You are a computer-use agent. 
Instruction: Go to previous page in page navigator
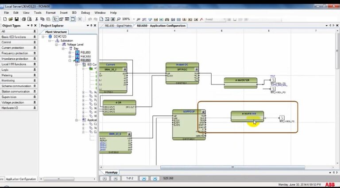click(x=116, y=178)
